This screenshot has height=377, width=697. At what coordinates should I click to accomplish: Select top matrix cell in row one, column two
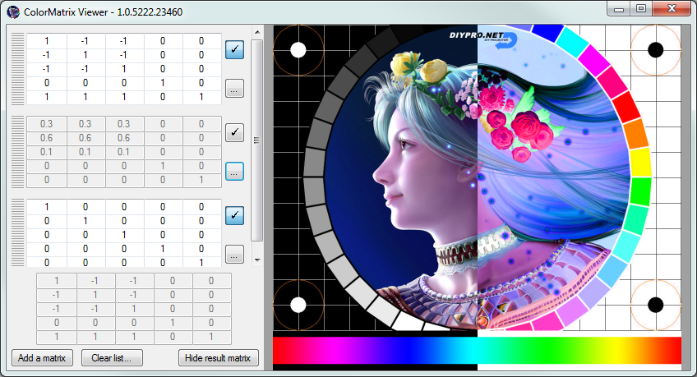coord(85,41)
